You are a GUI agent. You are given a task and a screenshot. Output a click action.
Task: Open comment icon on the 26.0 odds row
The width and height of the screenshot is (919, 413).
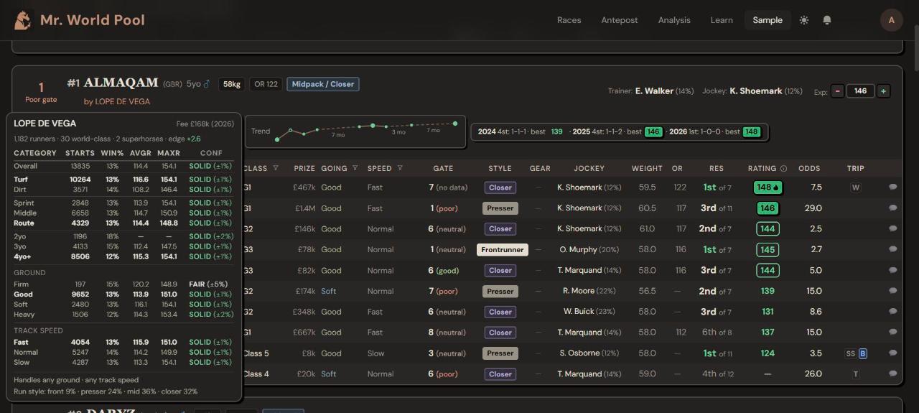click(893, 373)
